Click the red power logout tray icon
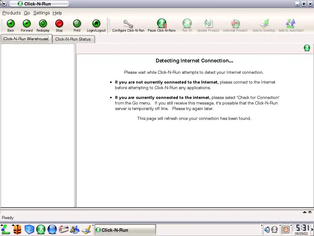Viewport: 314px width, 236px height. tap(286, 229)
